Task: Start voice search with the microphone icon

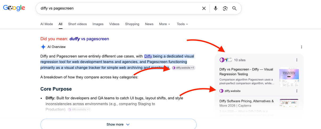Action: click(x=216, y=8)
